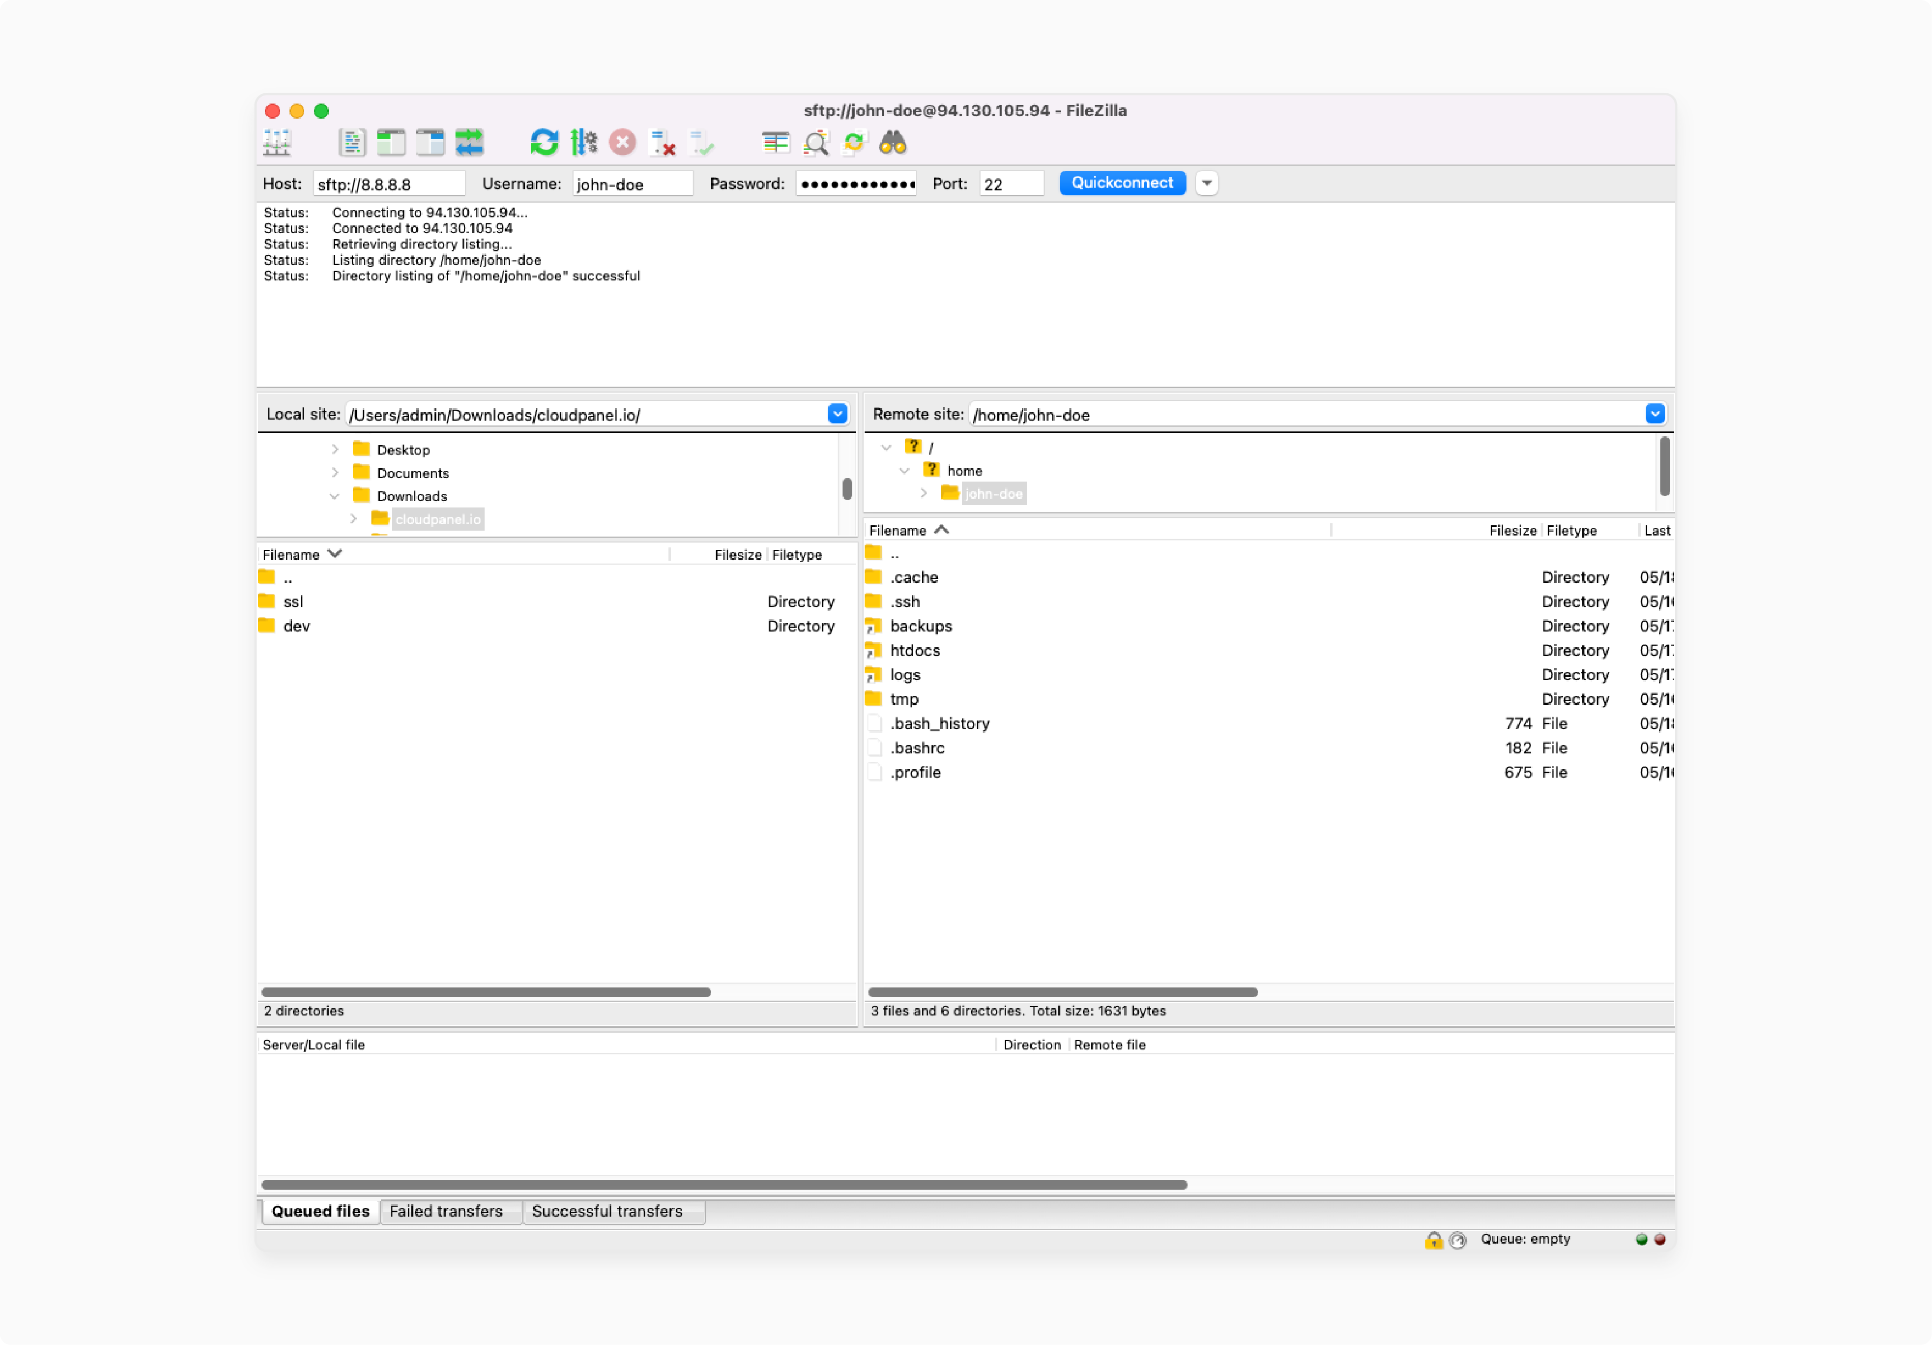The image size is (1932, 1345).
Task: Toggle local directory tree display icon
Action: (x=390, y=142)
